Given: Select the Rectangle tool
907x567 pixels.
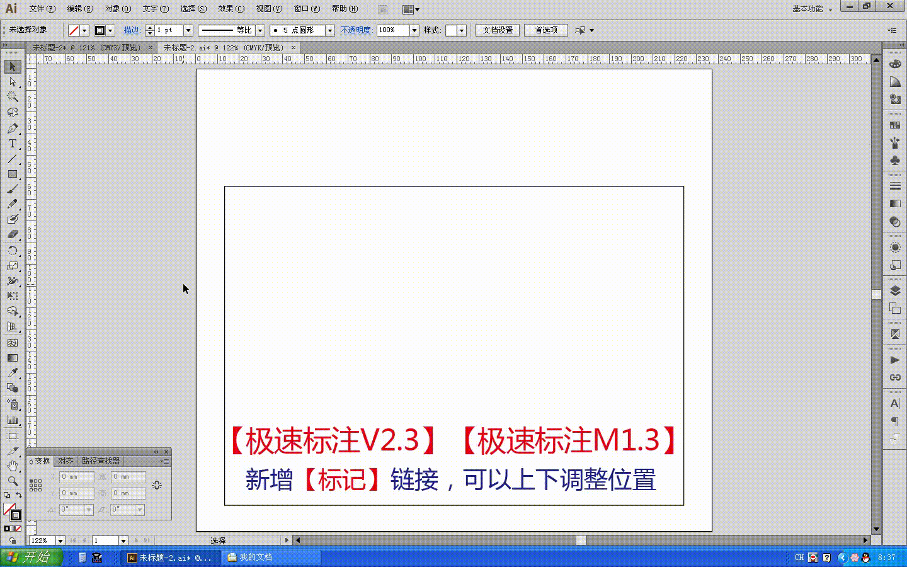Looking at the screenshot, I should [12, 174].
